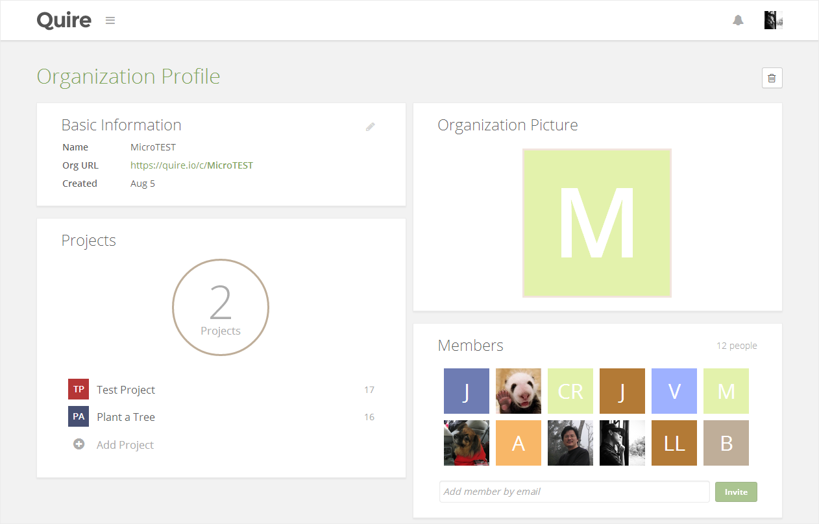Open the user profile avatar menu

[x=774, y=20]
